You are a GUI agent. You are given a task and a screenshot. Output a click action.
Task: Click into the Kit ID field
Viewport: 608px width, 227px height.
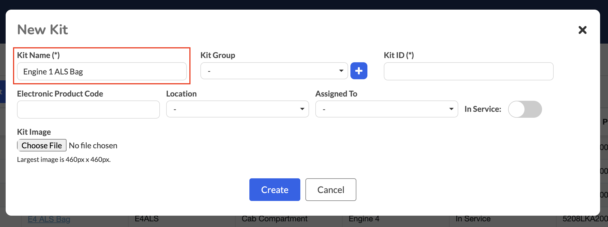tap(468, 71)
